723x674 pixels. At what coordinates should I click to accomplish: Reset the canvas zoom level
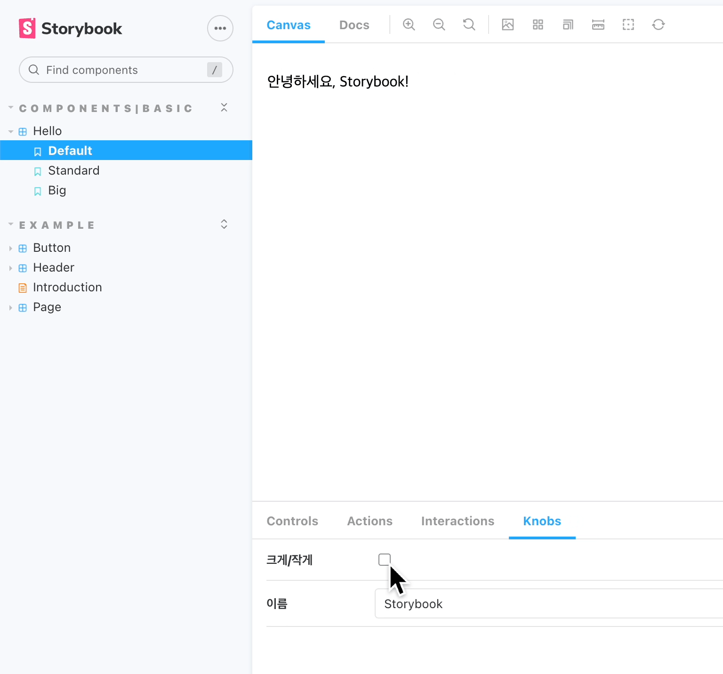coord(469,24)
